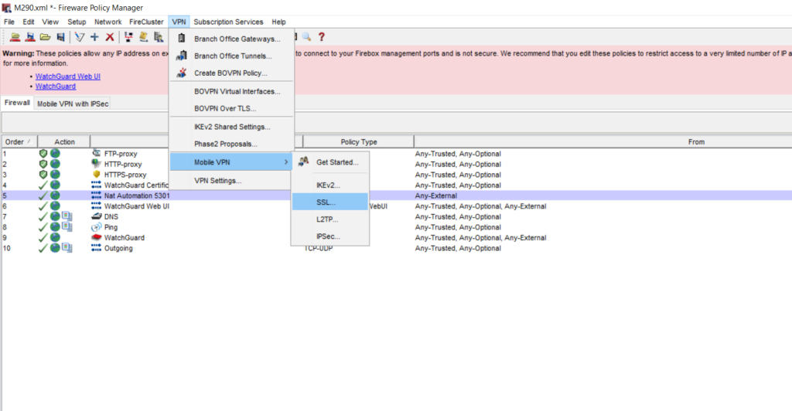Viewport: 792px width, 411px height.
Task: Click the HTTPS-proxy yellow shield icon
Action: point(97,175)
